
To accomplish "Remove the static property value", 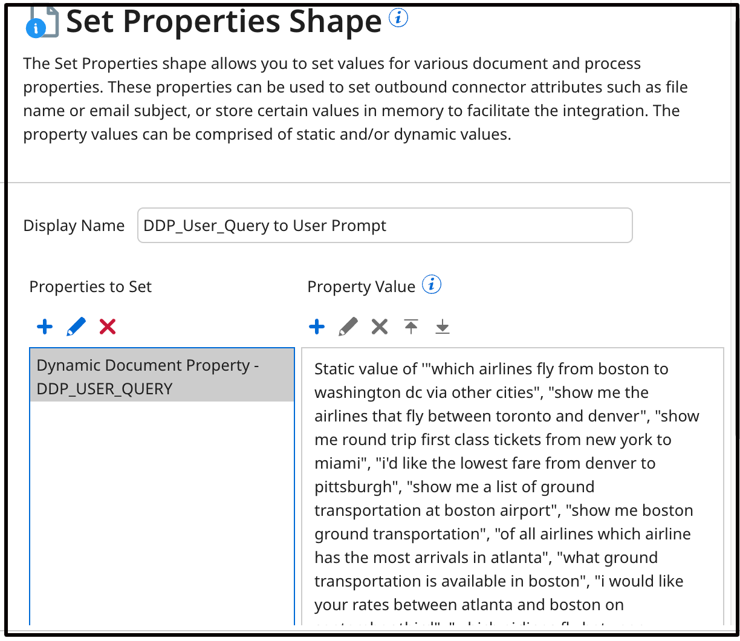I will pyautogui.click(x=379, y=327).
